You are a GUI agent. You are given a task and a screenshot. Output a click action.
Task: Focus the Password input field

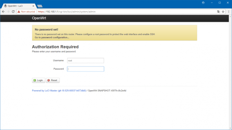(86, 69)
